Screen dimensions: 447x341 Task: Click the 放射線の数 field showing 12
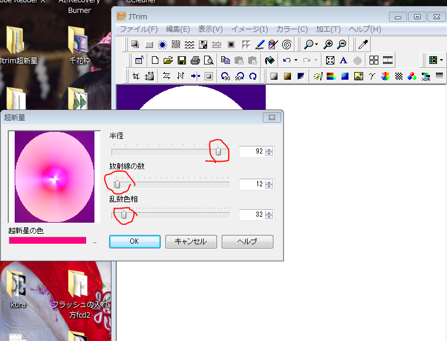pos(252,184)
